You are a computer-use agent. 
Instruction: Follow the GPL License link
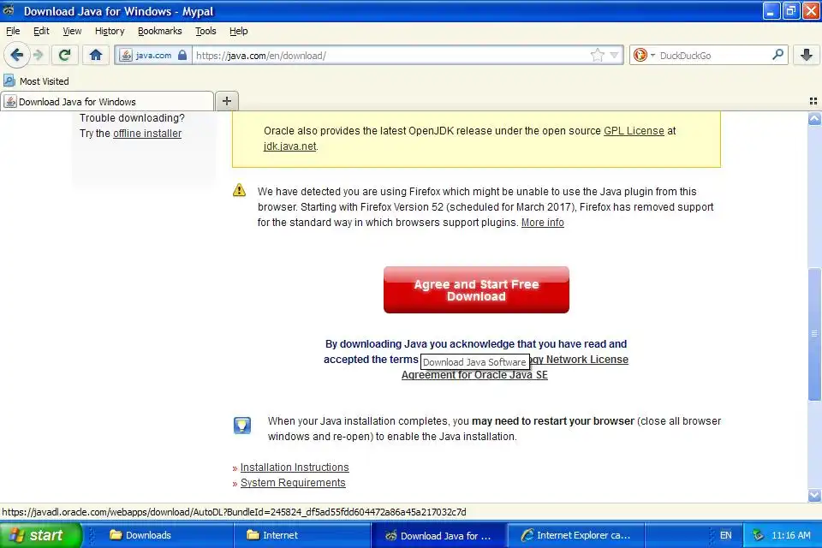(634, 130)
